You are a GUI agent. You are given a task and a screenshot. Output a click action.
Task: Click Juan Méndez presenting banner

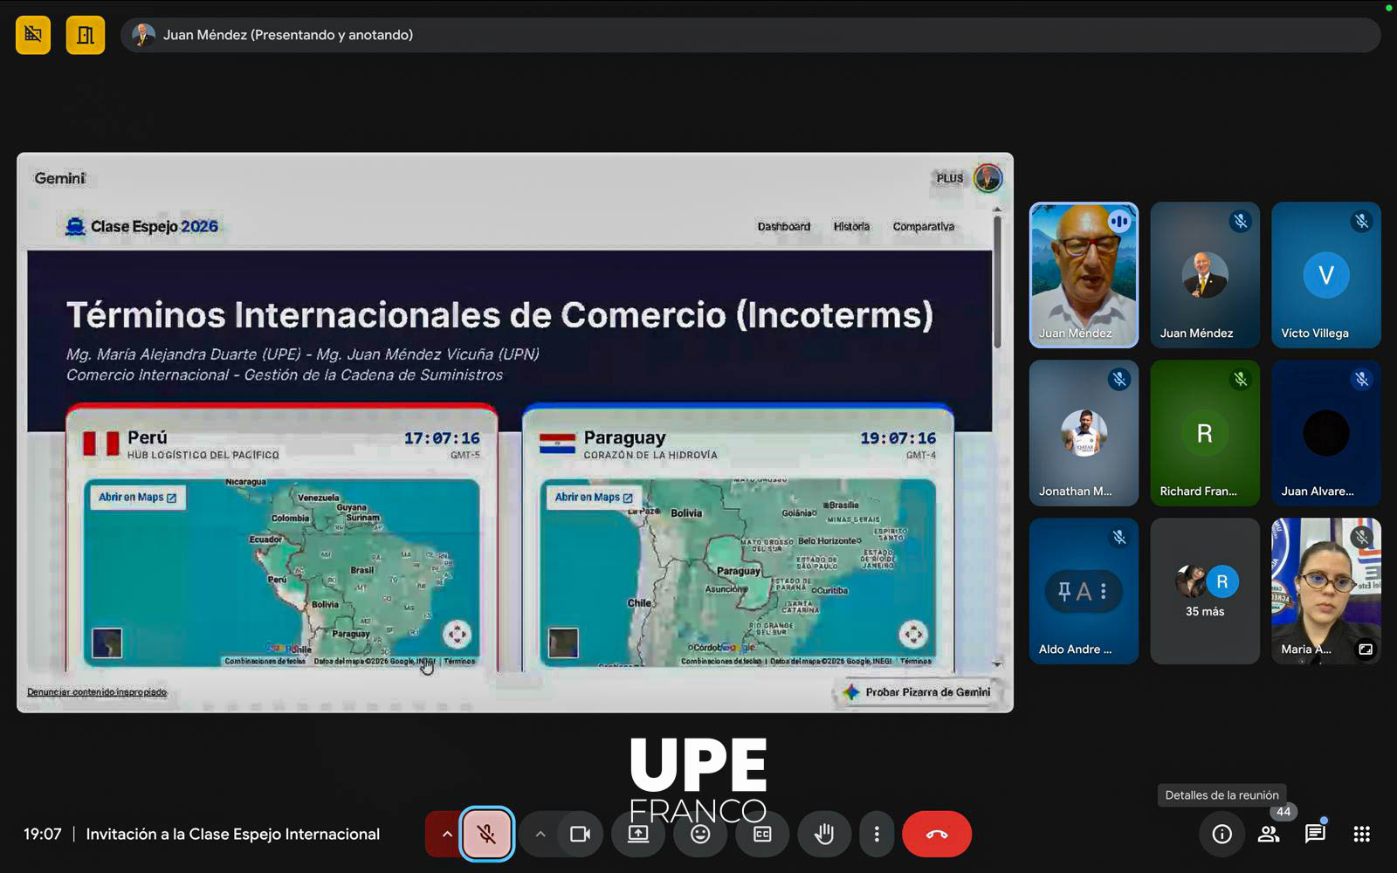click(x=750, y=35)
